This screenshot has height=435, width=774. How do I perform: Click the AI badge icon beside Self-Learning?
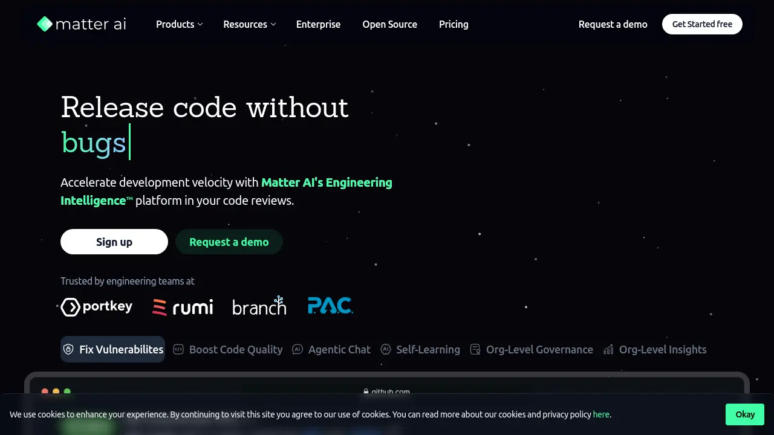point(386,349)
